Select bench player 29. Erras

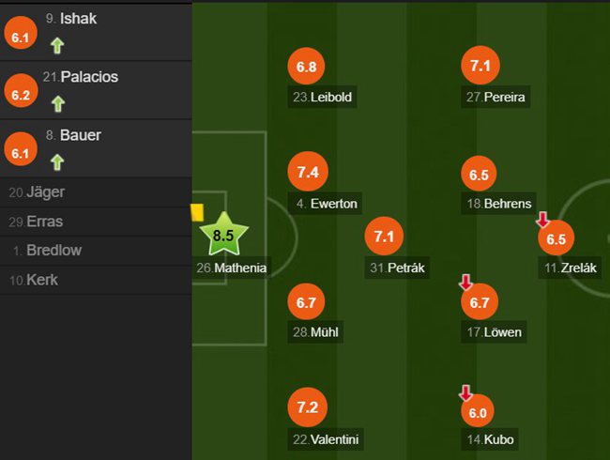click(96, 222)
